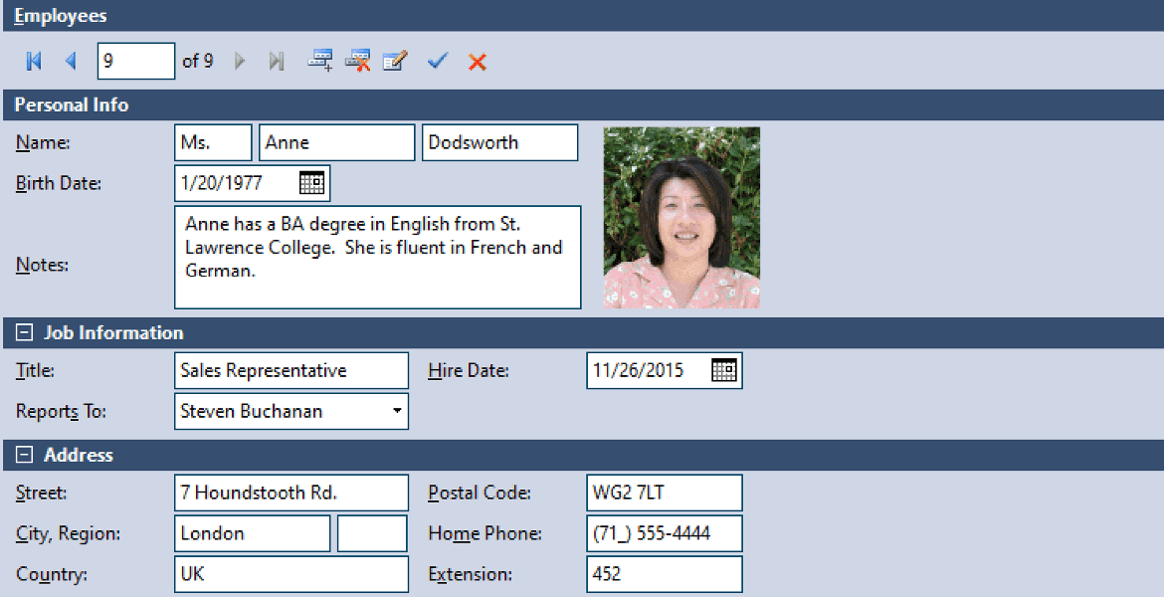Go to the next employee record
Screen dimensions: 1164x597
tap(240, 61)
